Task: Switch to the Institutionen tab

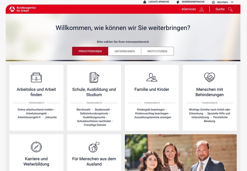Action: pyautogui.click(x=157, y=51)
